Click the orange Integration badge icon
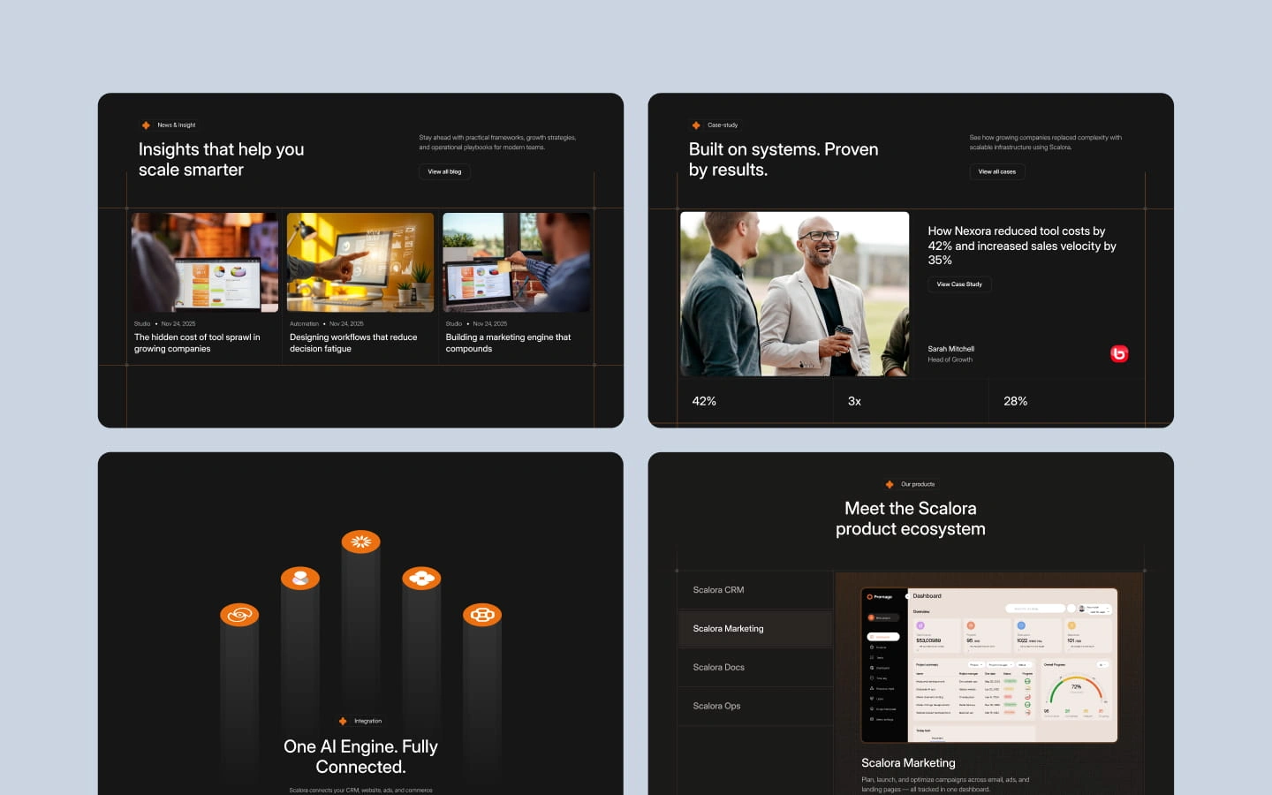 343,721
